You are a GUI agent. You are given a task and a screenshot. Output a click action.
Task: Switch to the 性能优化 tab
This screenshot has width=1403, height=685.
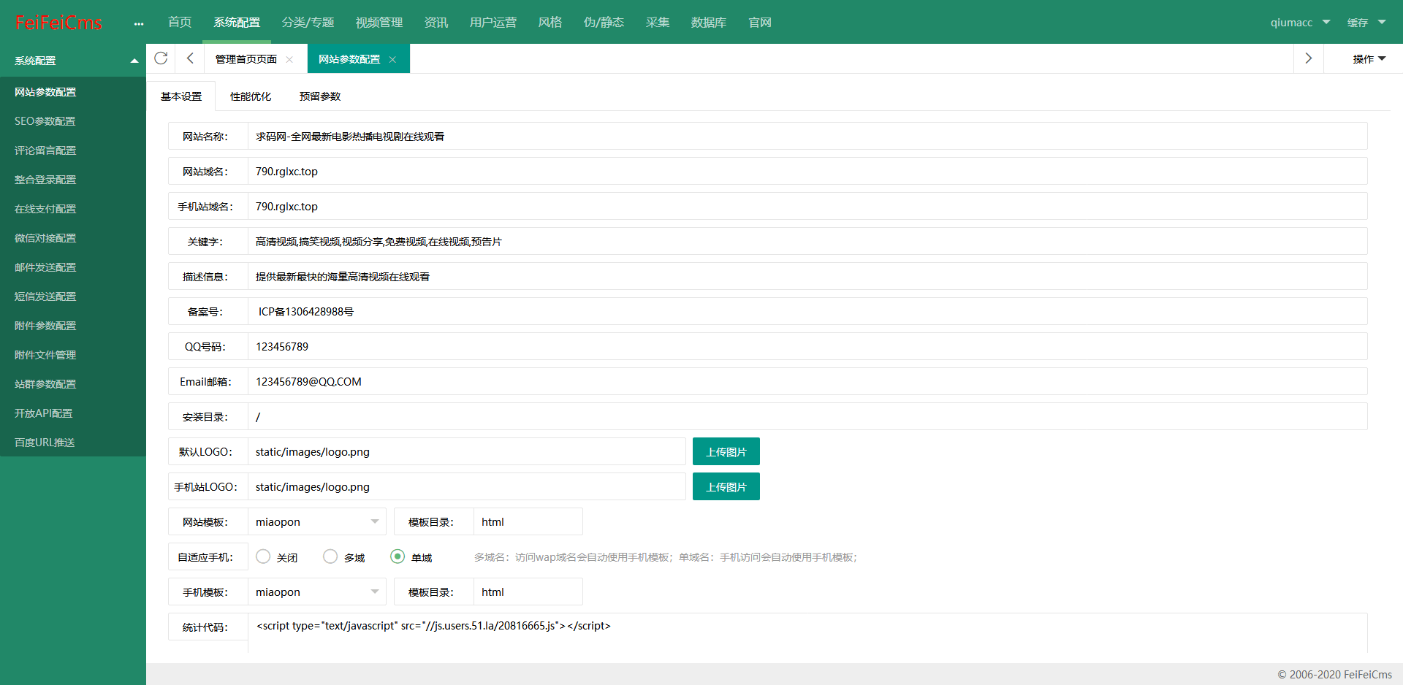(250, 96)
